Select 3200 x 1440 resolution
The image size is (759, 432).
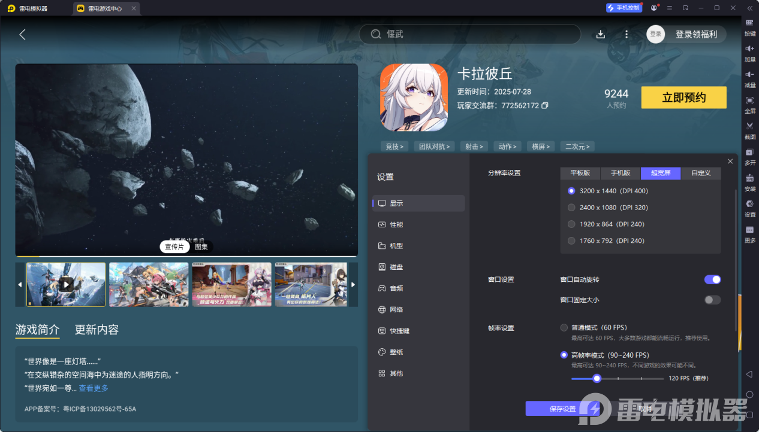[571, 191]
